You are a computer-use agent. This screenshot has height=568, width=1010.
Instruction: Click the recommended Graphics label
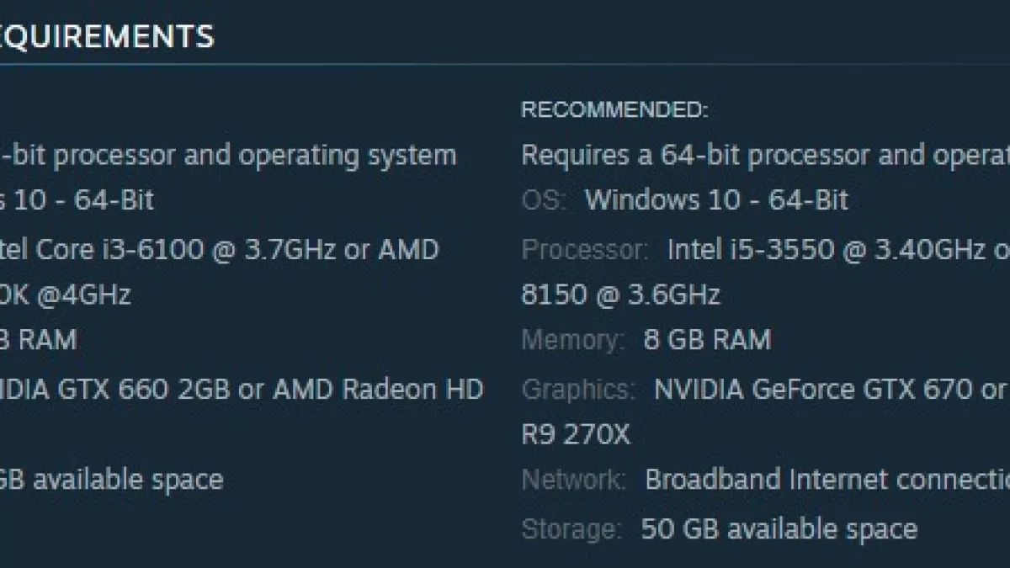click(x=578, y=390)
